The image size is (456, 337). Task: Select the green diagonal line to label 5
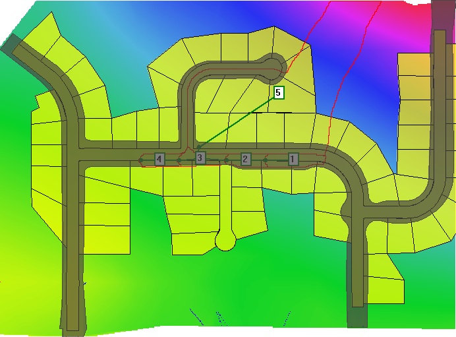[x=237, y=121]
